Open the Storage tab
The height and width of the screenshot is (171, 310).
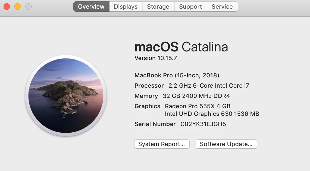point(158,6)
